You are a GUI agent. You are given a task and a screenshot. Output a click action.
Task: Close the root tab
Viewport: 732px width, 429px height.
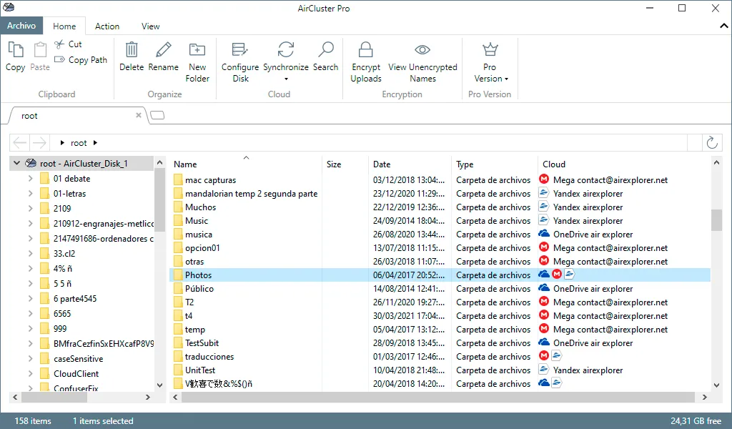point(139,115)
